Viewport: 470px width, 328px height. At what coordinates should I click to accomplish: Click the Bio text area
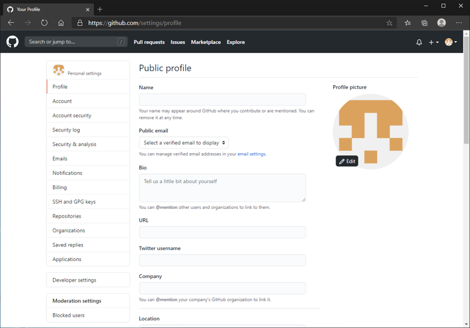click(223, 188)
